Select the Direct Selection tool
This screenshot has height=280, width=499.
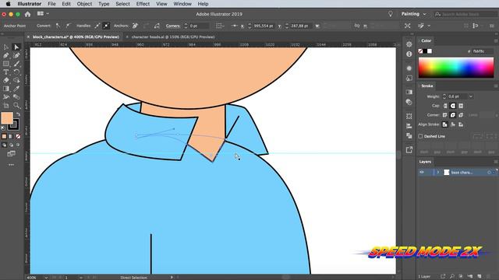coord(16,47)
